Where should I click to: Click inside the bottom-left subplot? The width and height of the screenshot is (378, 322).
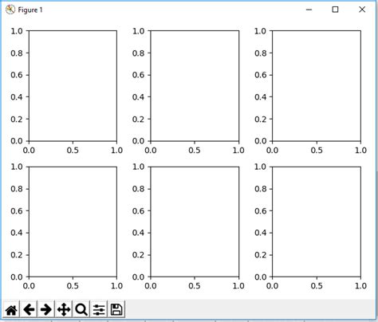point(73,222)
